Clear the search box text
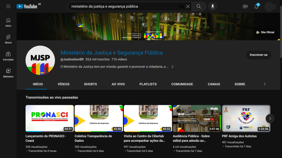 click(188, 6)
